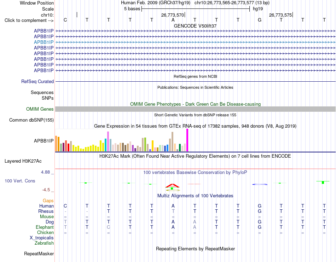336x262 pixels.
Task: Click the Human alignment row label
Action: (46, 206)
